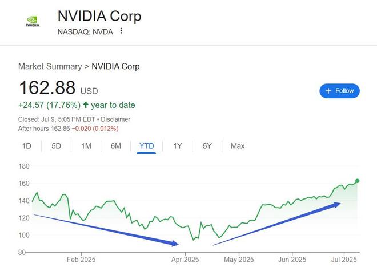This screenshot has height=267, width=377.
Task: Follow NVIDIA Corp stock
Action: click(339, 91)
